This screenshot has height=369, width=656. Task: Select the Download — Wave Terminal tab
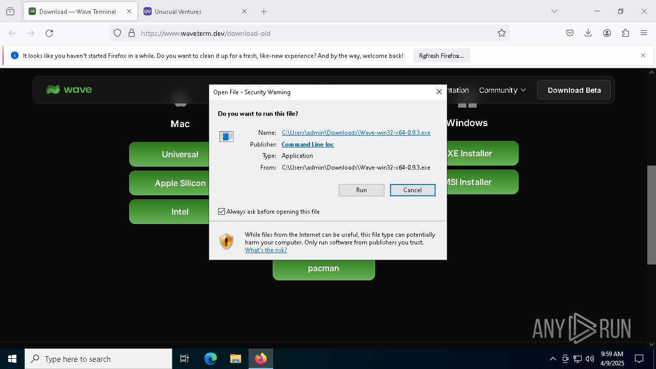(x=81, y=11)
